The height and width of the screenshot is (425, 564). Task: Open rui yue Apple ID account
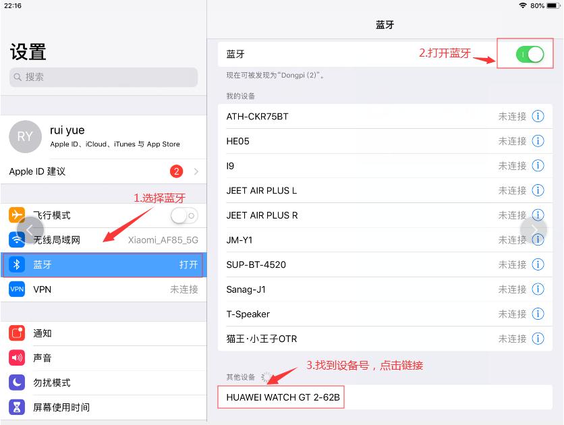[104, 137]
